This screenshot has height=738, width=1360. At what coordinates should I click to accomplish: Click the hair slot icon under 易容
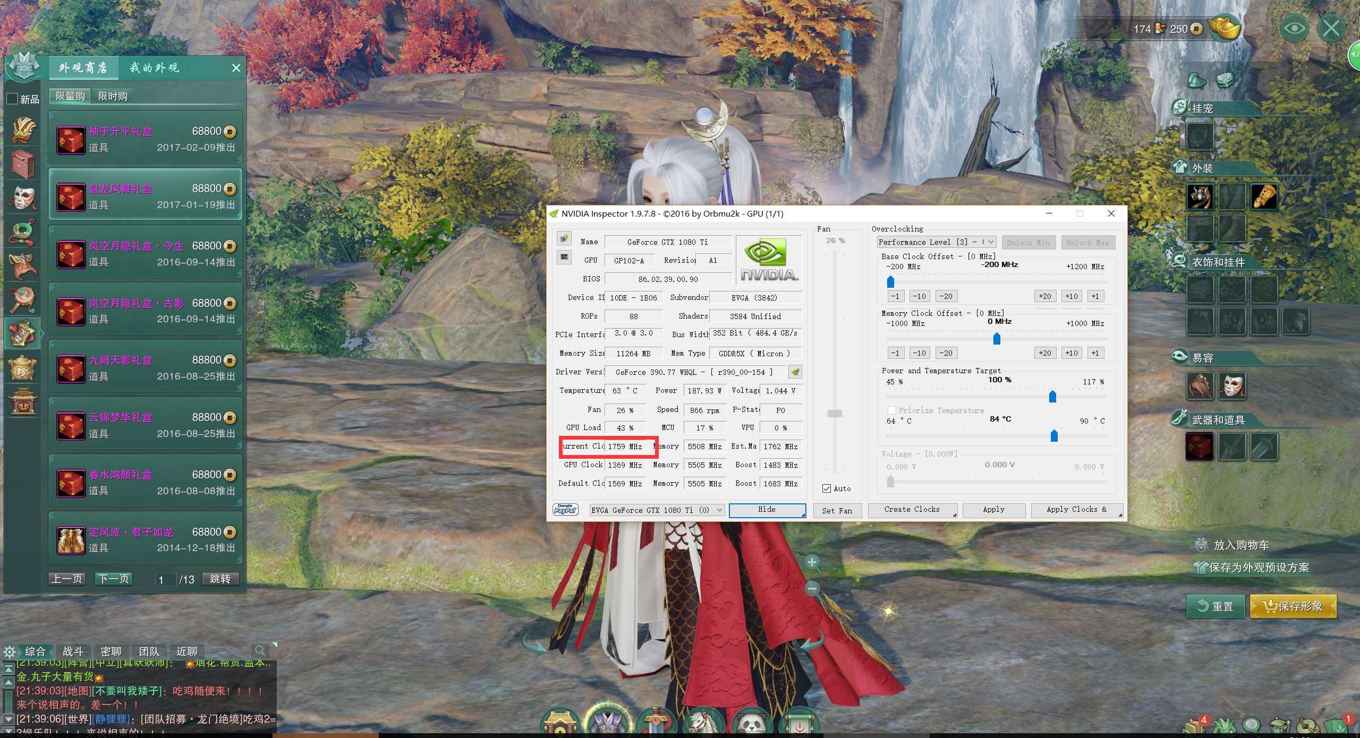1200,385
